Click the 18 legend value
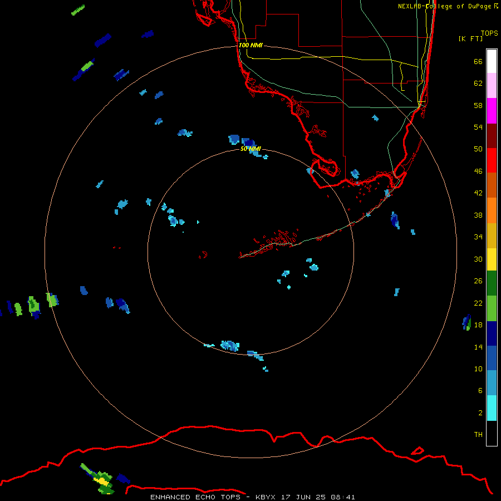This screenshot has width=501, height=501. click(478, 325)
